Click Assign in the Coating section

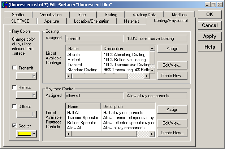pyautogui.click(x=172, y=49)
